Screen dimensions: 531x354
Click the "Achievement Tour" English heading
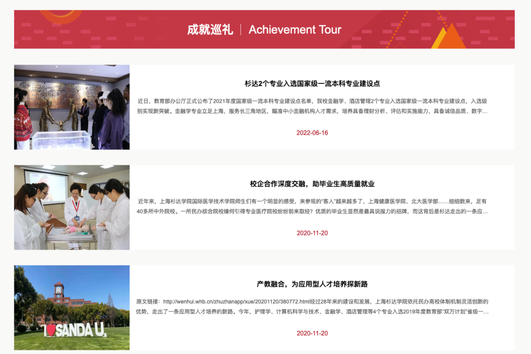pyautogui.click(x=294, y=30)
